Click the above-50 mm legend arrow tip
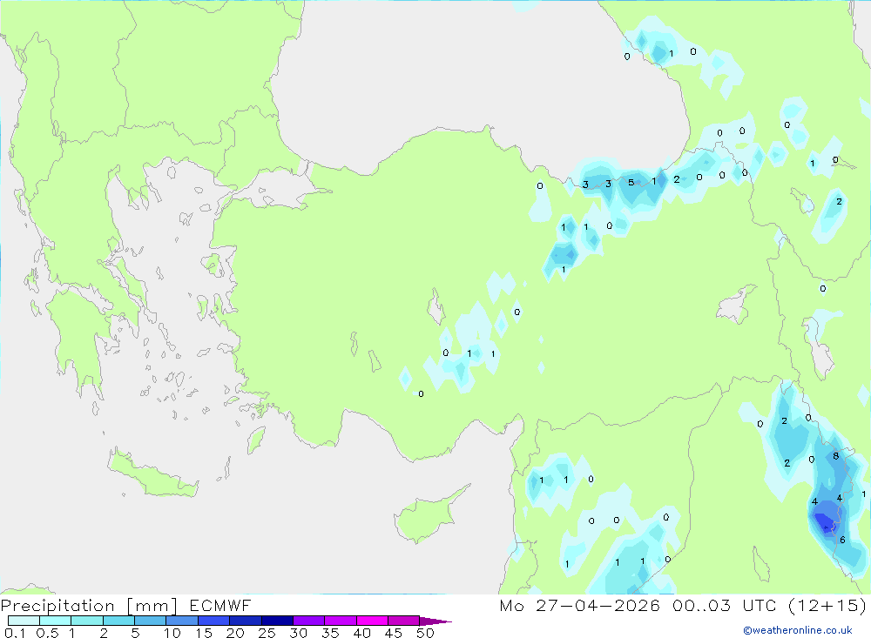 435,621
